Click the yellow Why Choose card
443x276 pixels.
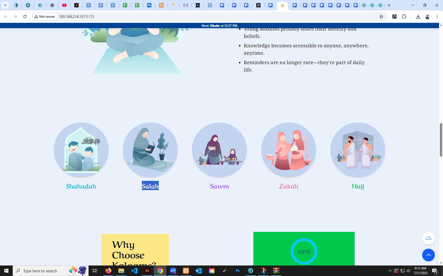tap(135, 250)
